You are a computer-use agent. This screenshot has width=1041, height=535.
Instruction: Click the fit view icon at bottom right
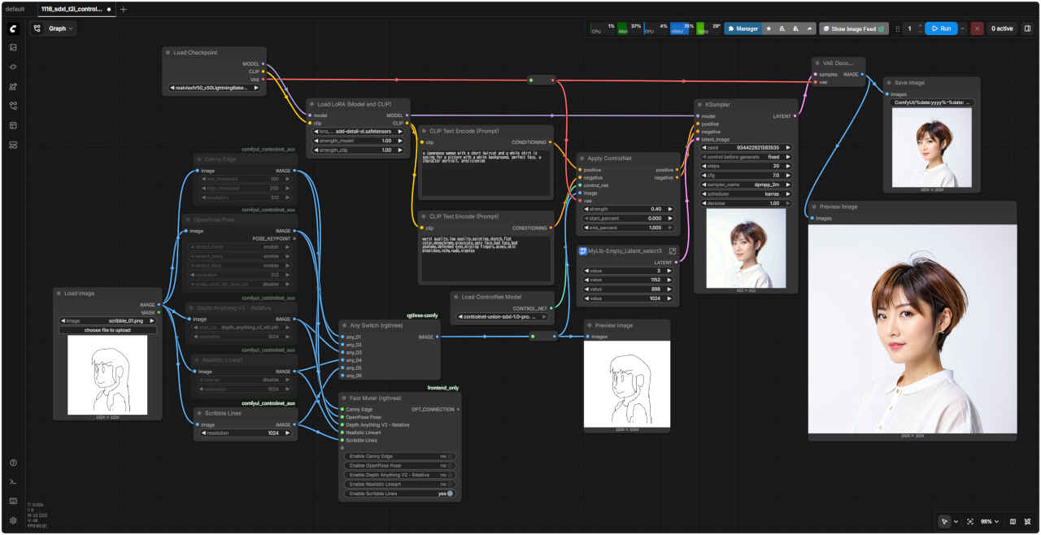click(x=969, y=521)
